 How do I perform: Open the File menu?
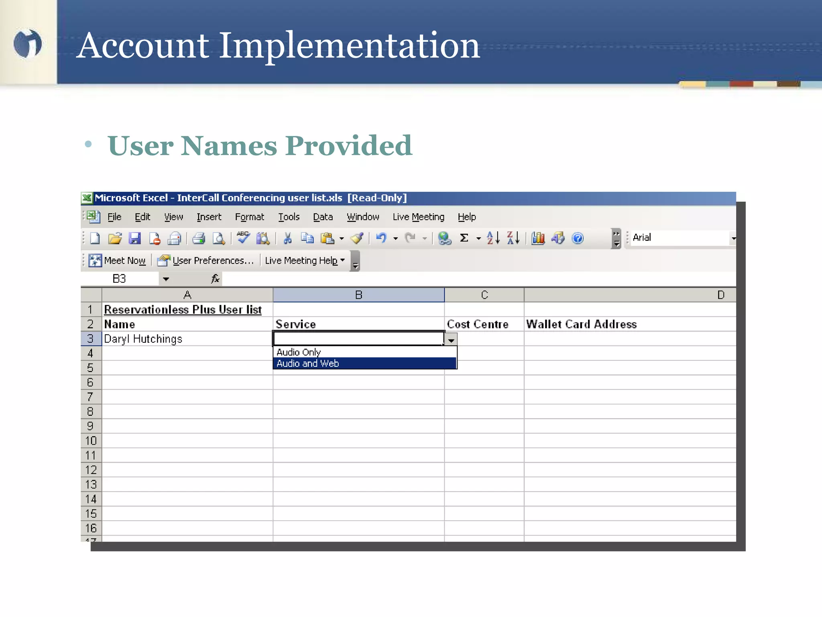[114, 217]
